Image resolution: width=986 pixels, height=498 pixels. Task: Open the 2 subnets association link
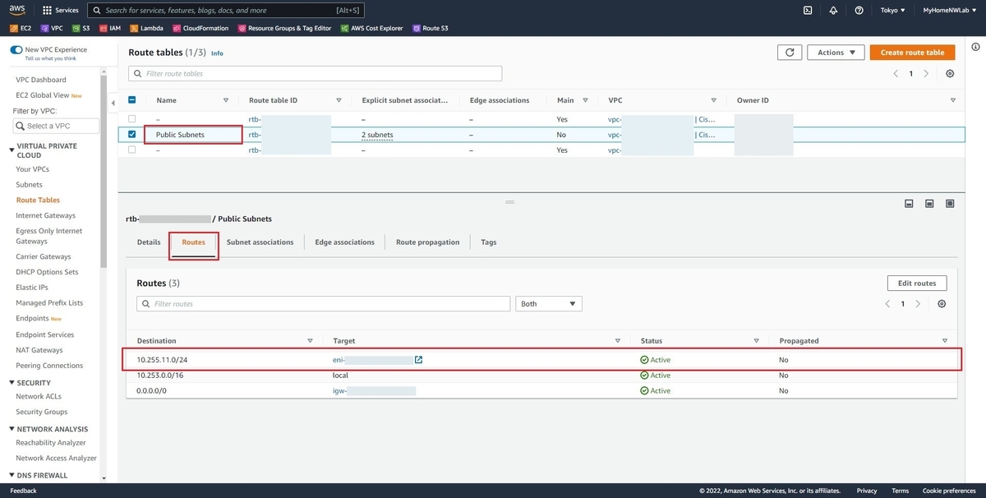click(377, 135)
